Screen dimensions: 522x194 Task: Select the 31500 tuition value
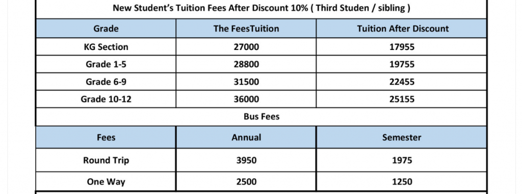[246, 82]
